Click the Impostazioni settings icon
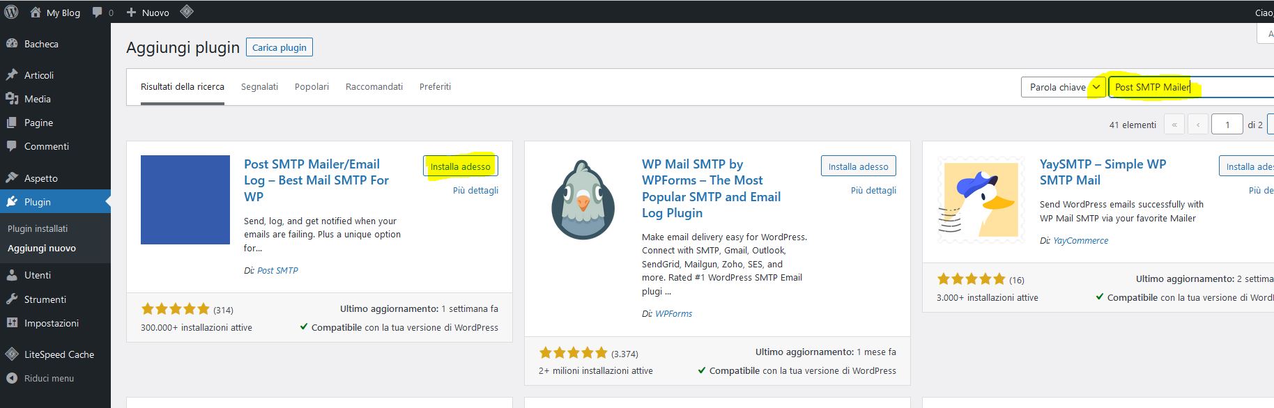The height and width of the screenshot is (408, 1274). point(12,323)
